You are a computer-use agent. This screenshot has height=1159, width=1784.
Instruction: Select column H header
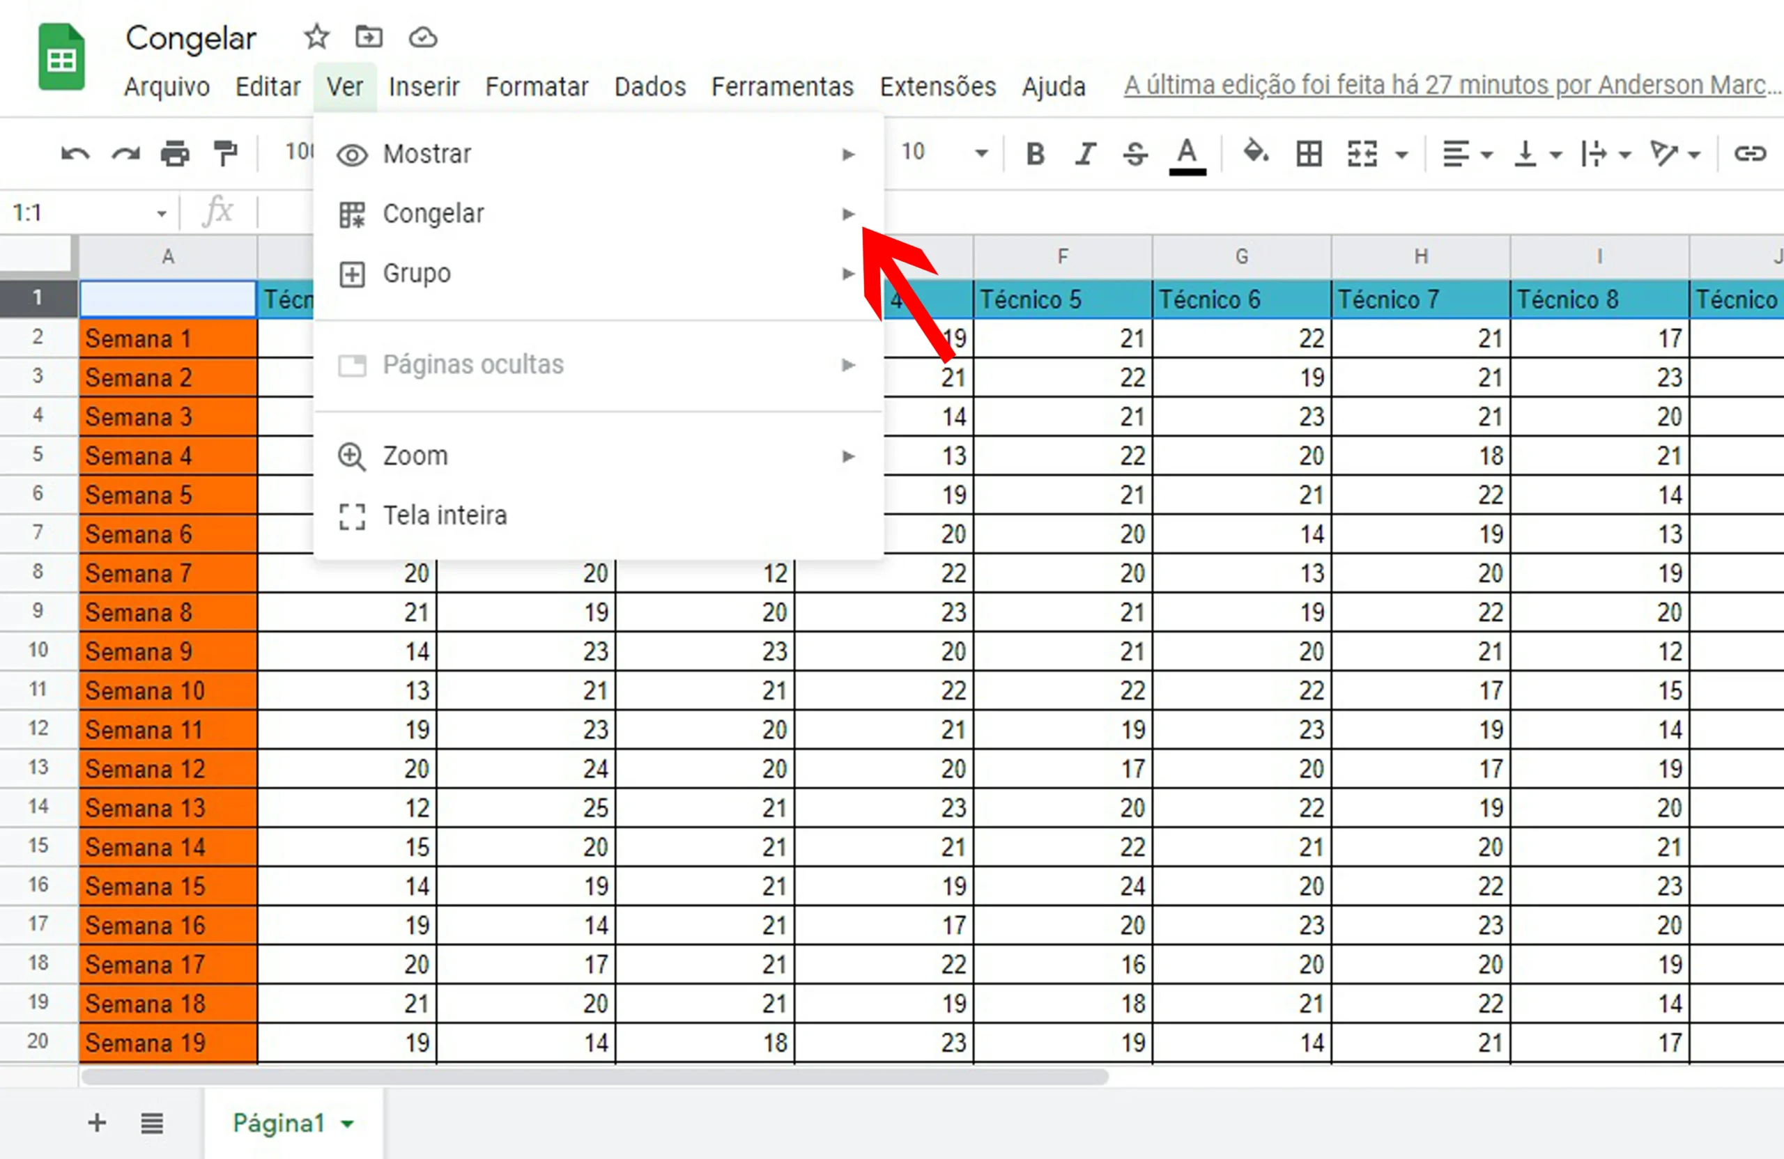tap(1420, 257)
